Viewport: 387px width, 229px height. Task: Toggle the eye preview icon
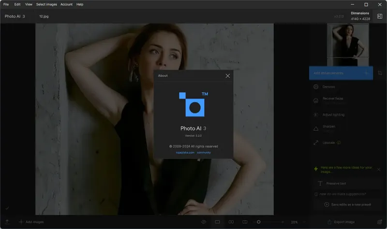click(x=204, y=222)
